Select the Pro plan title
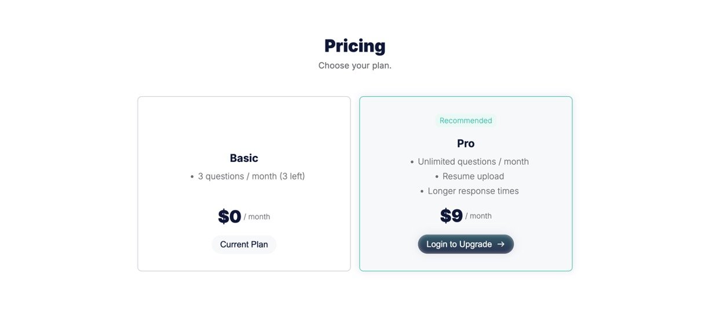The height and width of the screenshot is (327, 709). pyautogui.click(x=466, y=143)
